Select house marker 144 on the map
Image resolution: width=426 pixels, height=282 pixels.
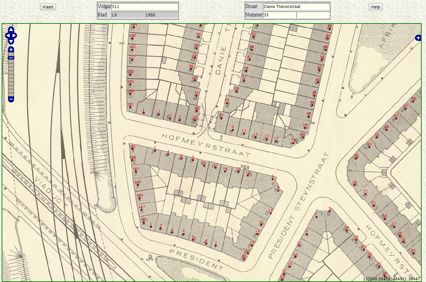point(136,171)
